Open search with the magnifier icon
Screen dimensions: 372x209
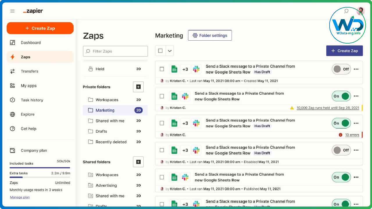[346, 11]
